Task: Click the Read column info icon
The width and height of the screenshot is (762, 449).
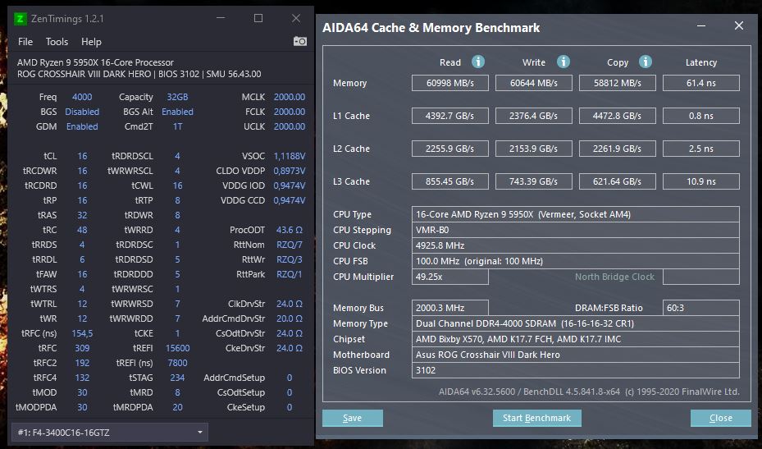Action: (478, 62)
